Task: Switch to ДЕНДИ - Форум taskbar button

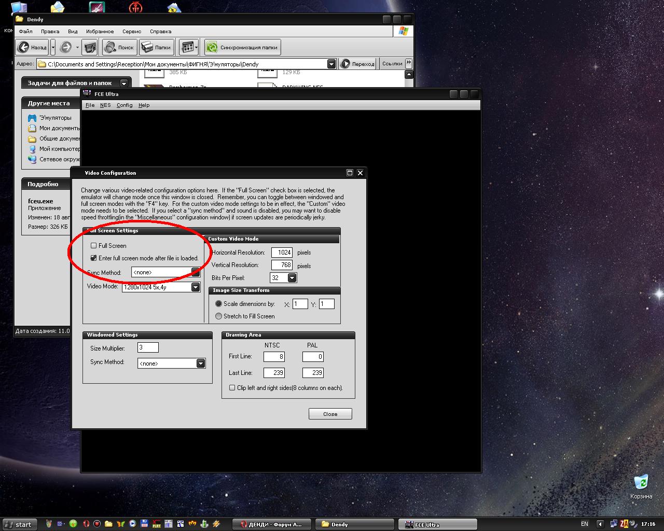Action: click(271, 524)
